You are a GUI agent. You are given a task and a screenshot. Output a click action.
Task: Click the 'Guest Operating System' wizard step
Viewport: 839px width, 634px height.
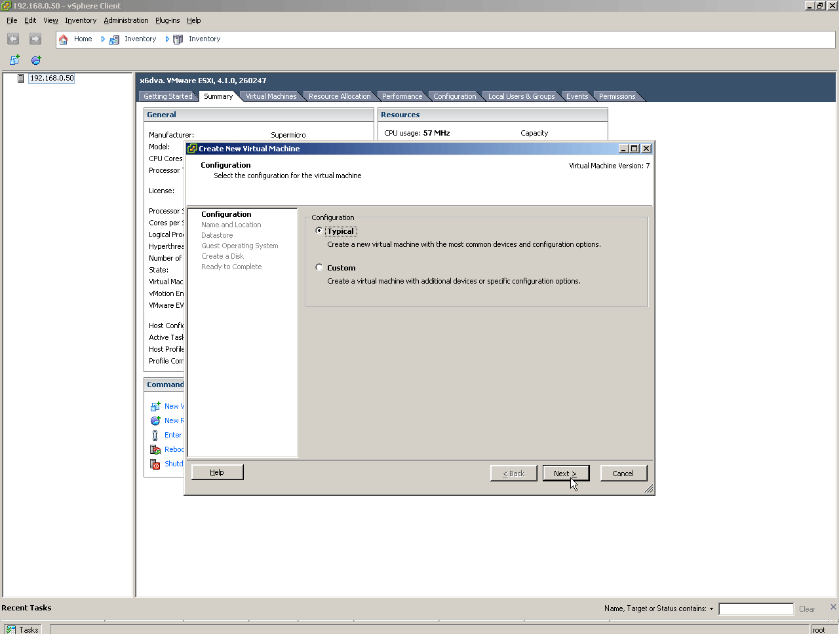pyautogui.click(x=239, y=246)
